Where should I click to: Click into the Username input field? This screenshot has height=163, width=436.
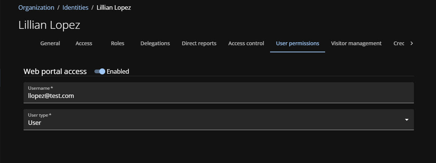pos(218,96)
